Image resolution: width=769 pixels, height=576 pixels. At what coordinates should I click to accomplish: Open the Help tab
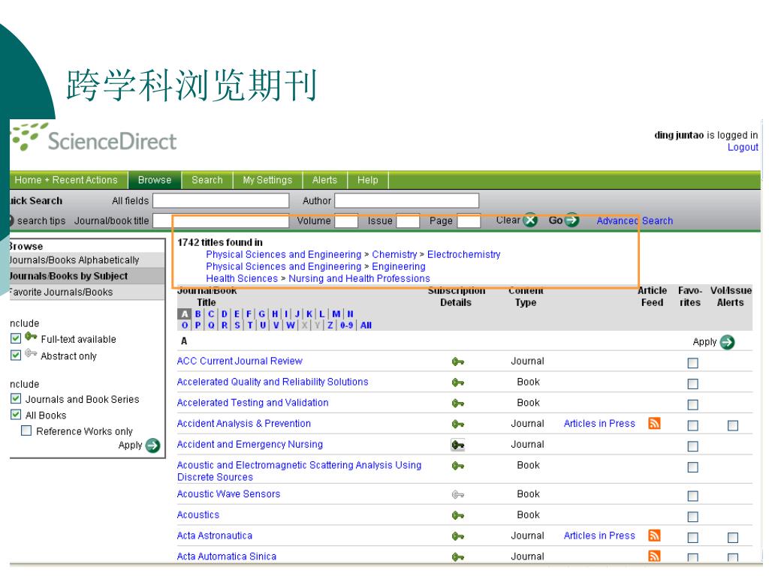click(x=368, y=180)
